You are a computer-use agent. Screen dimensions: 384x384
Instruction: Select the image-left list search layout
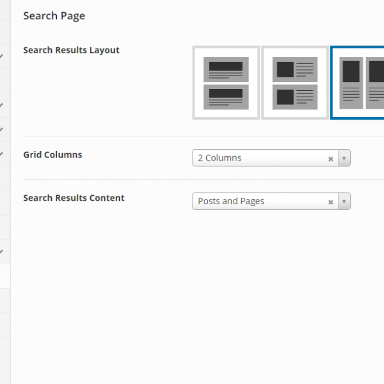click(294, 83)
